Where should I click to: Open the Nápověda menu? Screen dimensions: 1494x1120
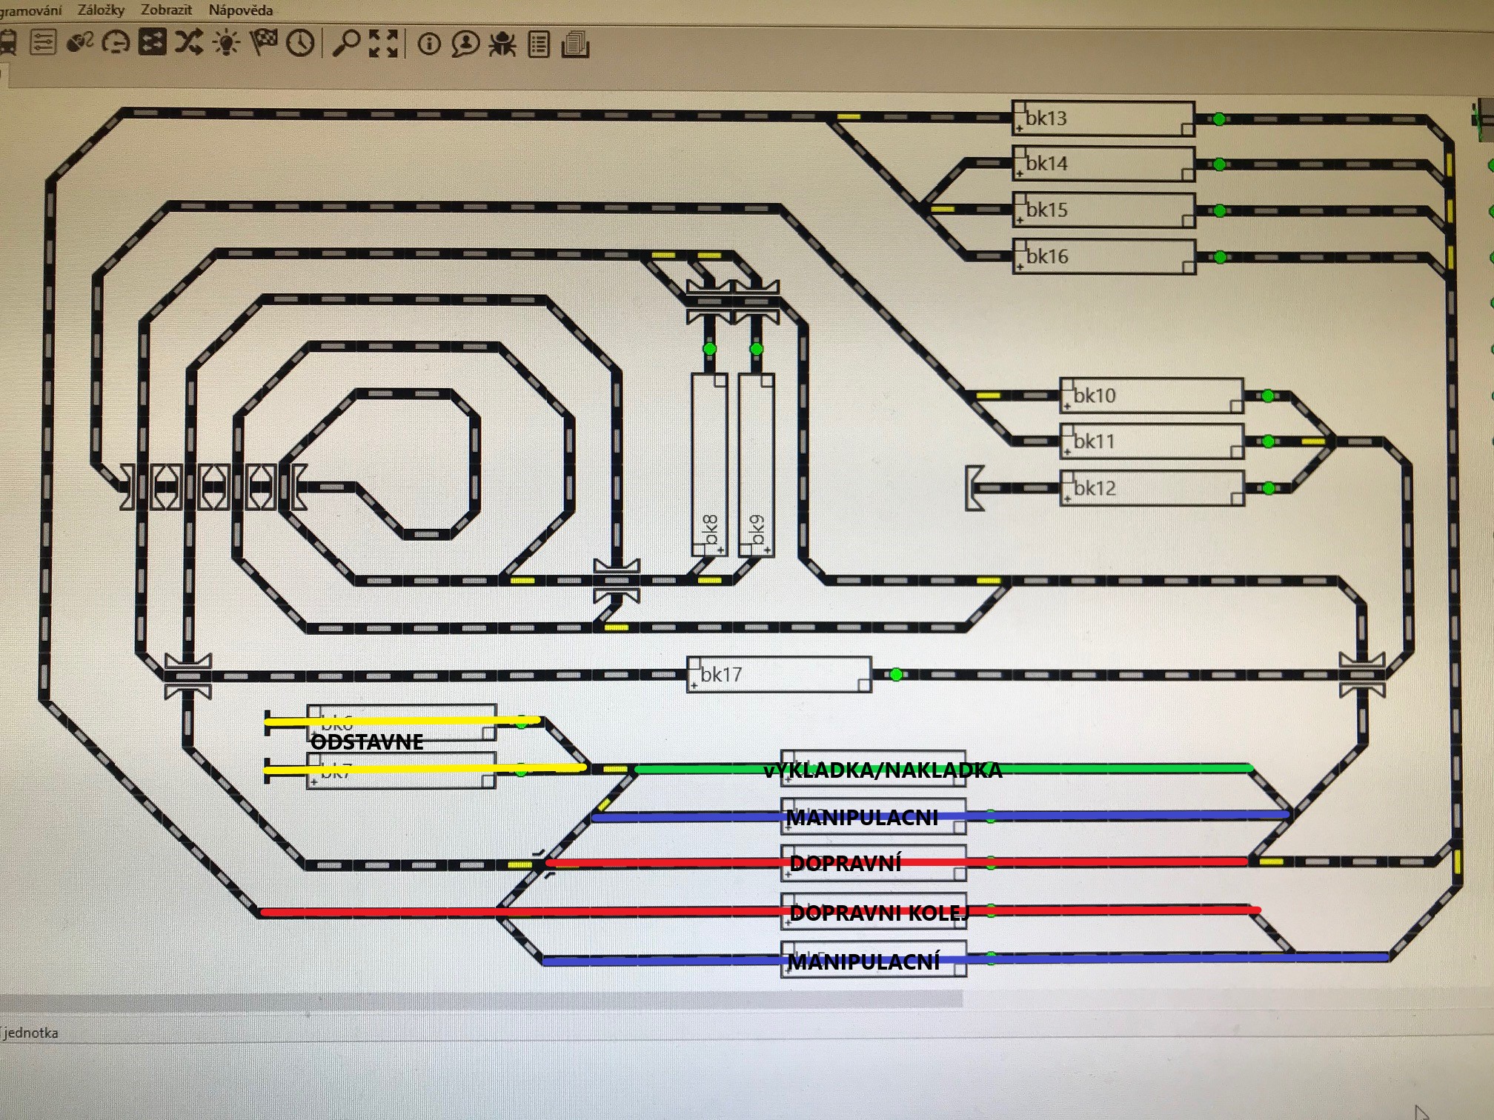[240, 10]
